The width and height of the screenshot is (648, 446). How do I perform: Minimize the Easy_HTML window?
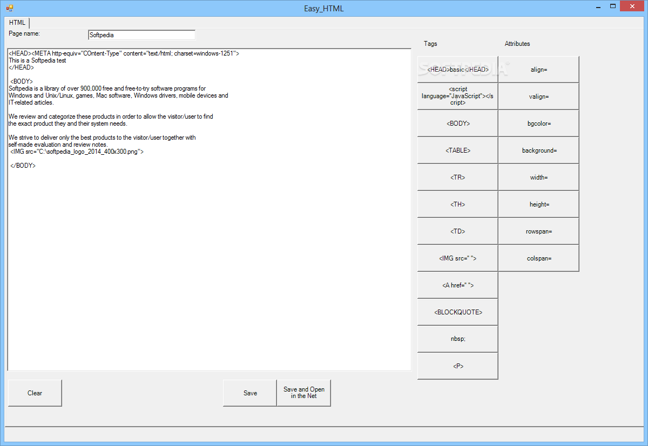pos(598,6)
